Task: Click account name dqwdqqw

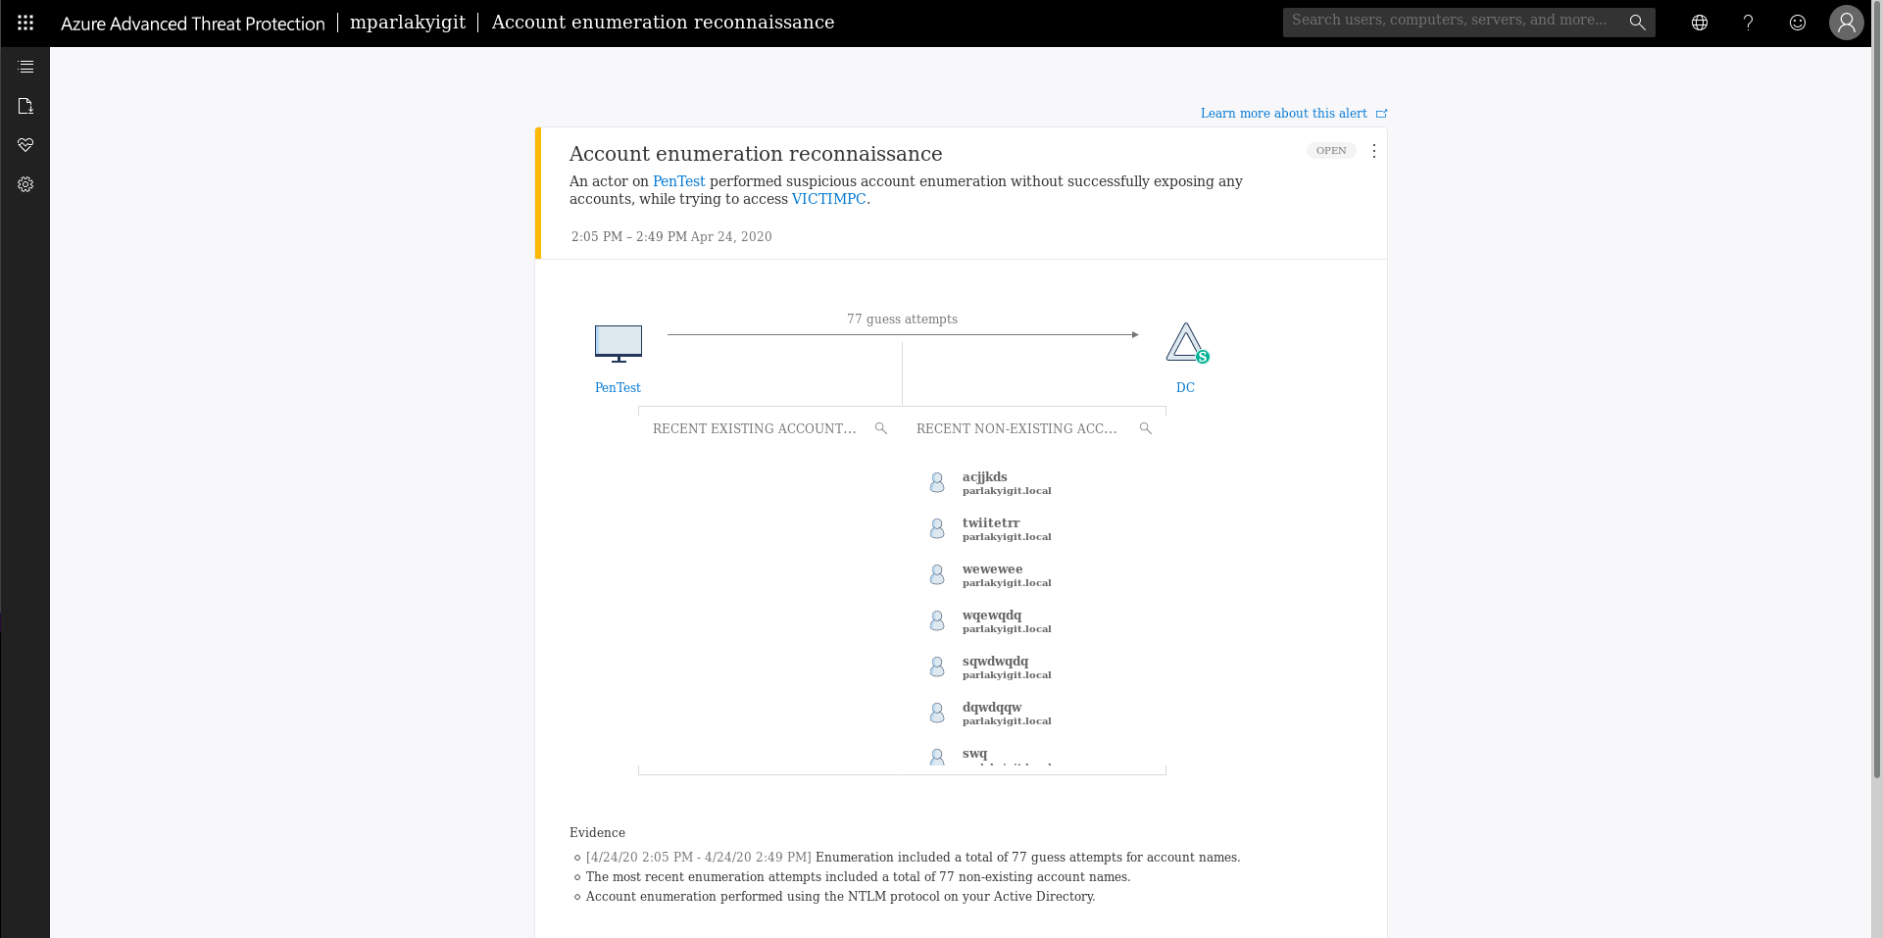Action: (x=992, y=708)
